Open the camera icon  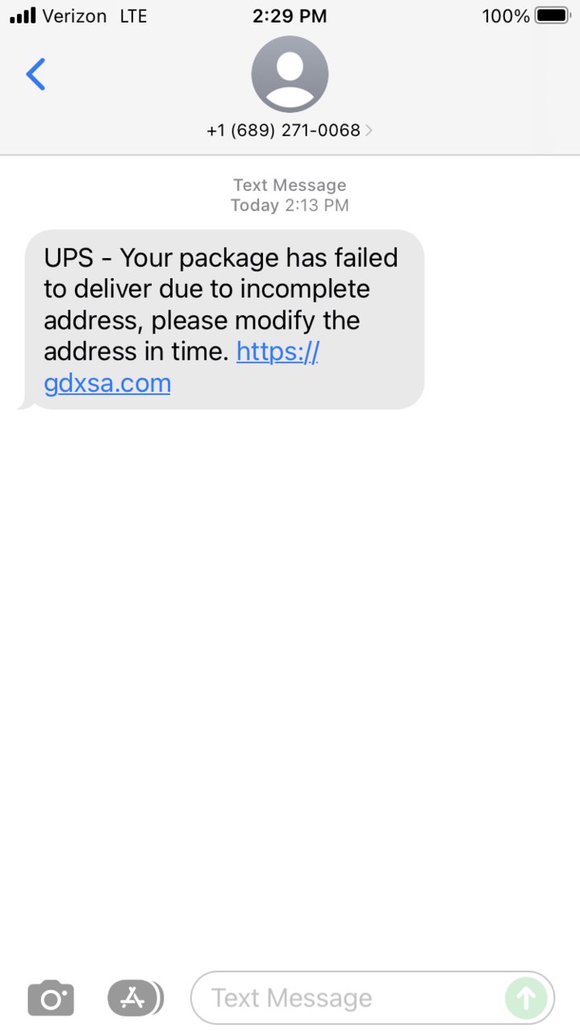(x=51, y=998)
